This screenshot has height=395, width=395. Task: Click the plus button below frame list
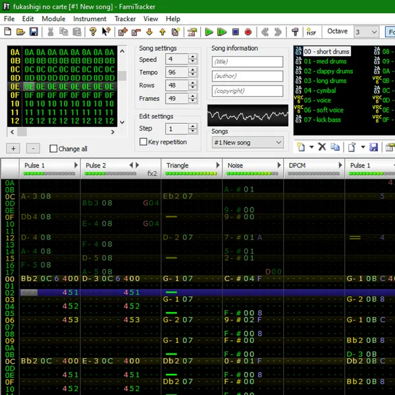click(13, 149)
